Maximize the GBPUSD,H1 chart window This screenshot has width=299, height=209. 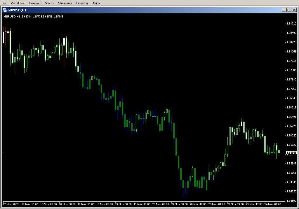tap(289, 10)
